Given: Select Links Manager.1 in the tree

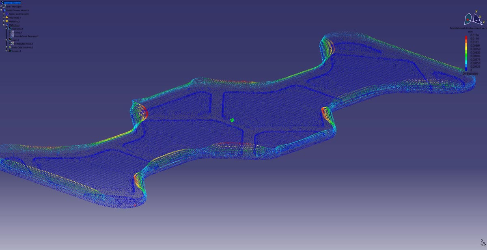Looking at the screenshot, I should click(14, 6).
